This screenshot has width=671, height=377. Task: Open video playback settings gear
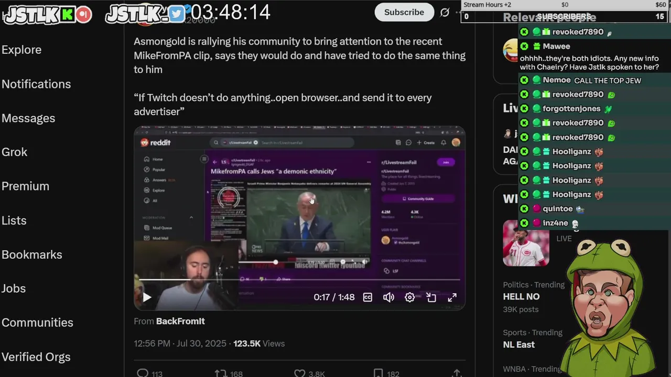tap(410, 297)
